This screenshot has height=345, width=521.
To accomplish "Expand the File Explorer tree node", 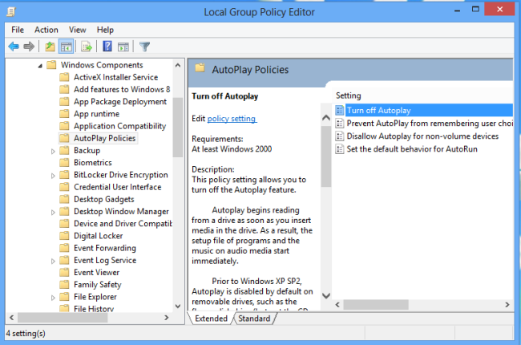I will [x=53, y=298].
